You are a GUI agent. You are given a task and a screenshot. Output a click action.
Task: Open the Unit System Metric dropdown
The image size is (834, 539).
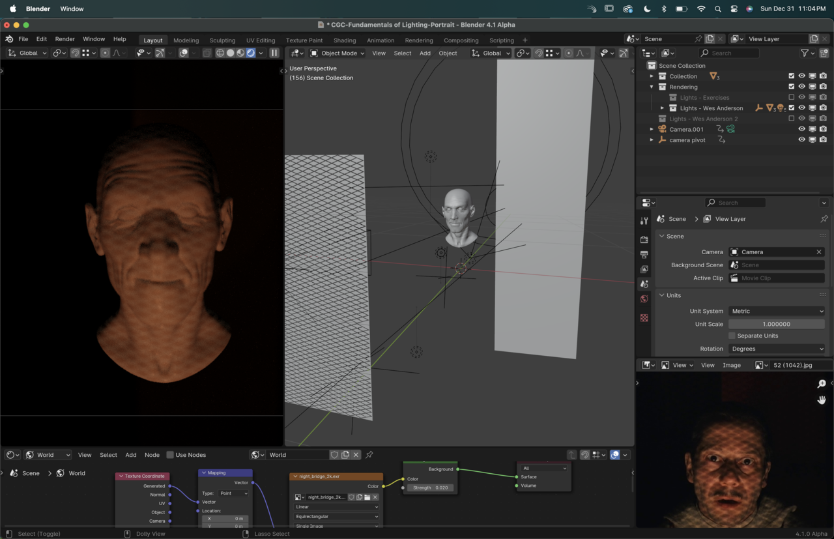777,311
